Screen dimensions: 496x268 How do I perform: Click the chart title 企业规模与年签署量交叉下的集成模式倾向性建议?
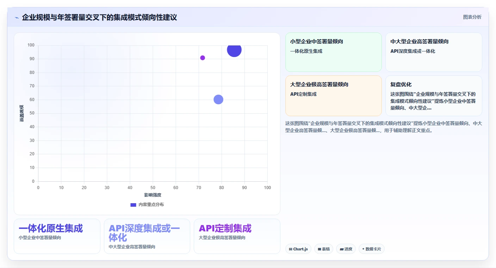click(x=99, y=17)
